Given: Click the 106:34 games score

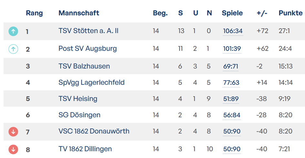Looking at the screenshot, I should click(233, 31).
